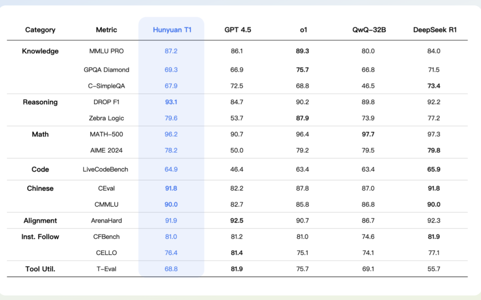This screenshot has width=481, height=300.
Task: Click Hunyuan T1's DROP F1 score 93.1
Action: coord(171,102)
